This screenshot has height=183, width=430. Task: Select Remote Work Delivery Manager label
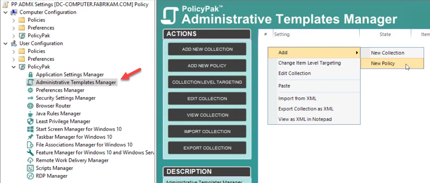click(x=72, y=160)
